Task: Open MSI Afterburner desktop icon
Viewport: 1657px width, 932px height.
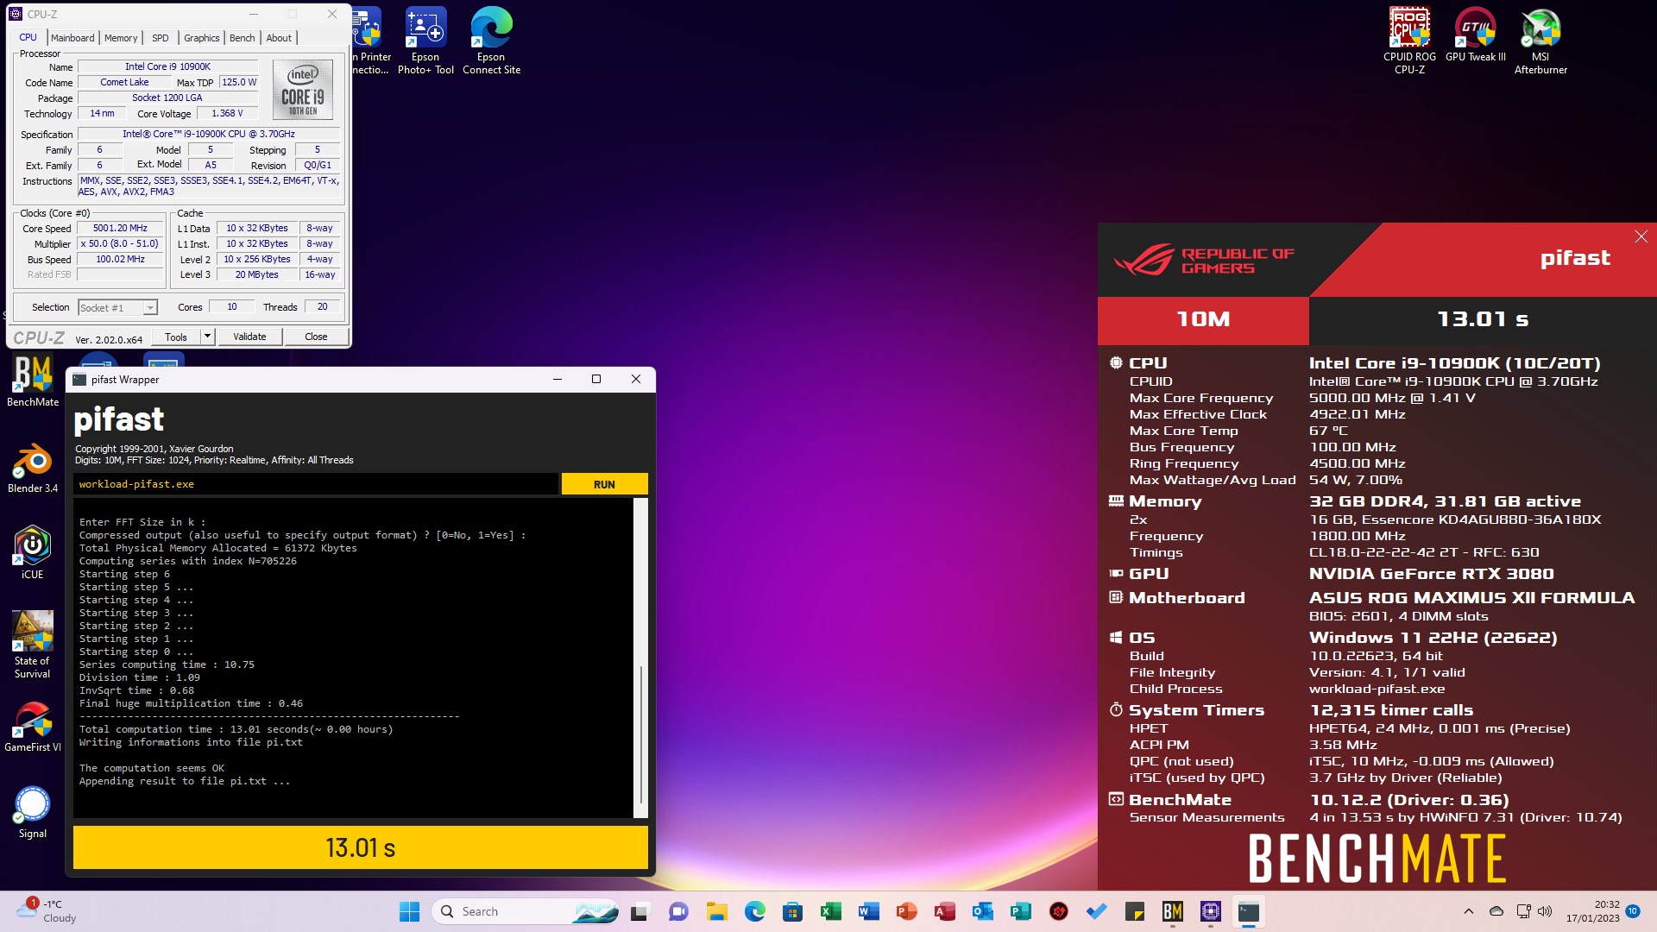Action: coord(1540,41)
